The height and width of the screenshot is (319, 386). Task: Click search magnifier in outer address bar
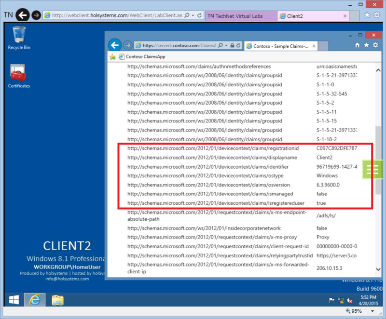pyautogui.click(x=187, y=15)
